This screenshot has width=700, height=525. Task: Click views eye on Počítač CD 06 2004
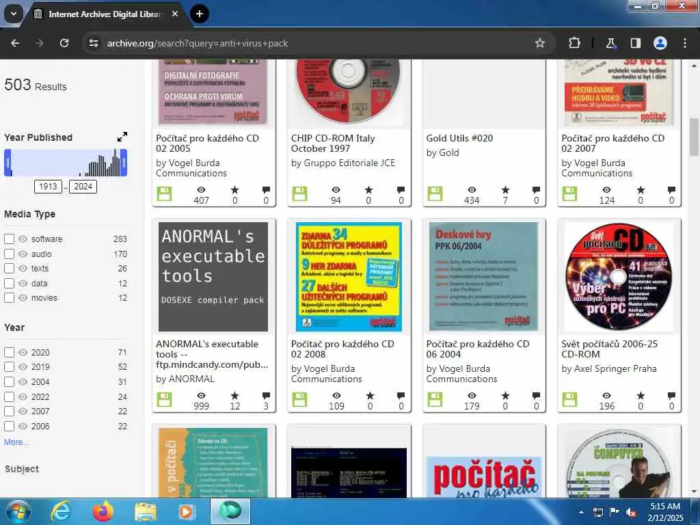[x=472, y=396]
